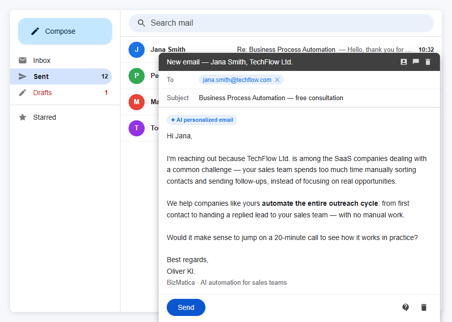The height and width of the screenshot is (322, 452).
Task: Click the Sent count 12
Action: [x=104, y=76]
